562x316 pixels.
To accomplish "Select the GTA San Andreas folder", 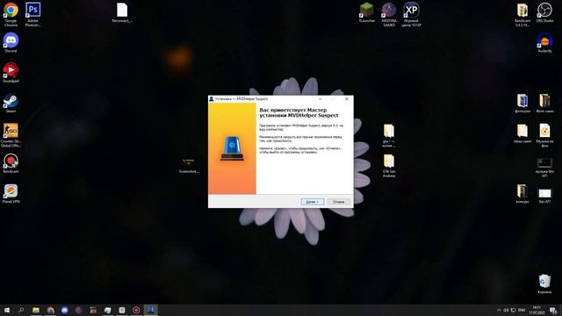I will (389, 166).
